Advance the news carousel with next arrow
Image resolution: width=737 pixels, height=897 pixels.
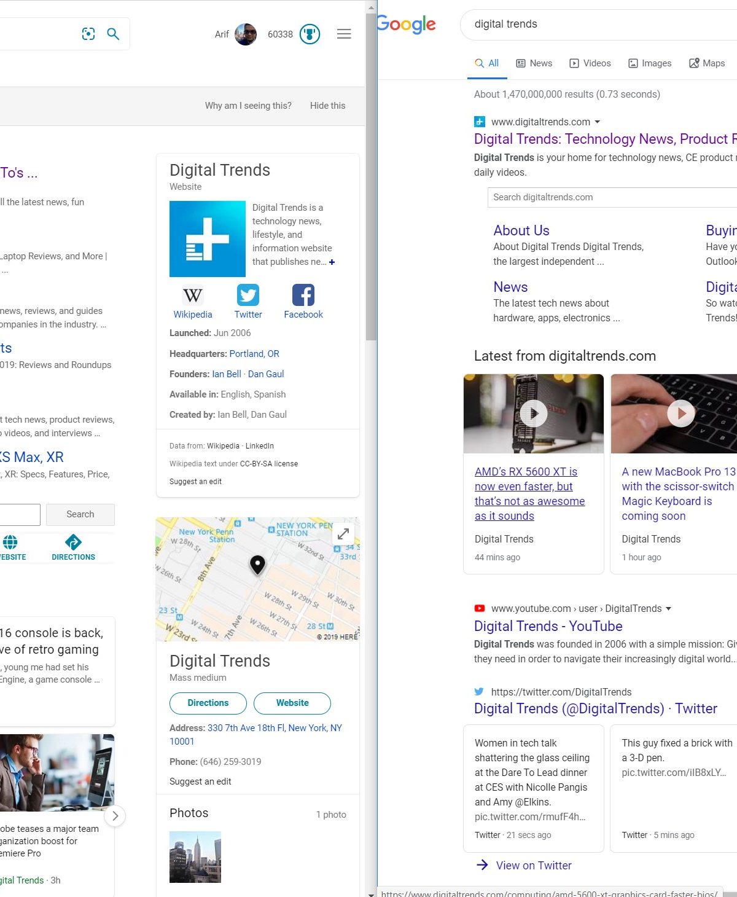point(115,816)
